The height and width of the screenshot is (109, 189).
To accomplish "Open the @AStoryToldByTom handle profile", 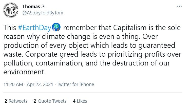I will pos(43,13).
